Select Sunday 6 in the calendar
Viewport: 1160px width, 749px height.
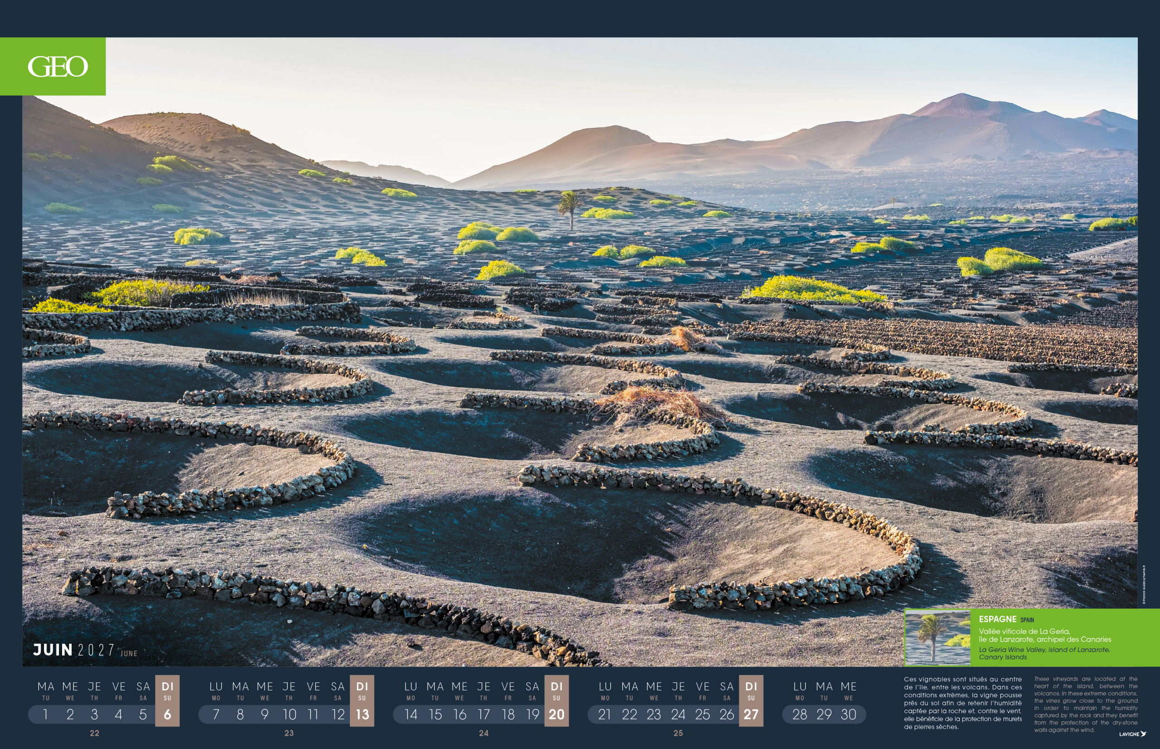click(167, 714)
